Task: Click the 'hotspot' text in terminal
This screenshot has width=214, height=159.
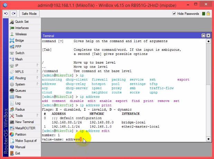Action: click(x=99, y=84)
